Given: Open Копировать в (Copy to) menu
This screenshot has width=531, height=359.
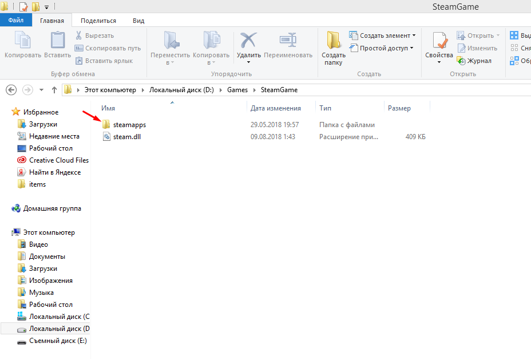Looking at the screenshot, I should coord(211,48).
